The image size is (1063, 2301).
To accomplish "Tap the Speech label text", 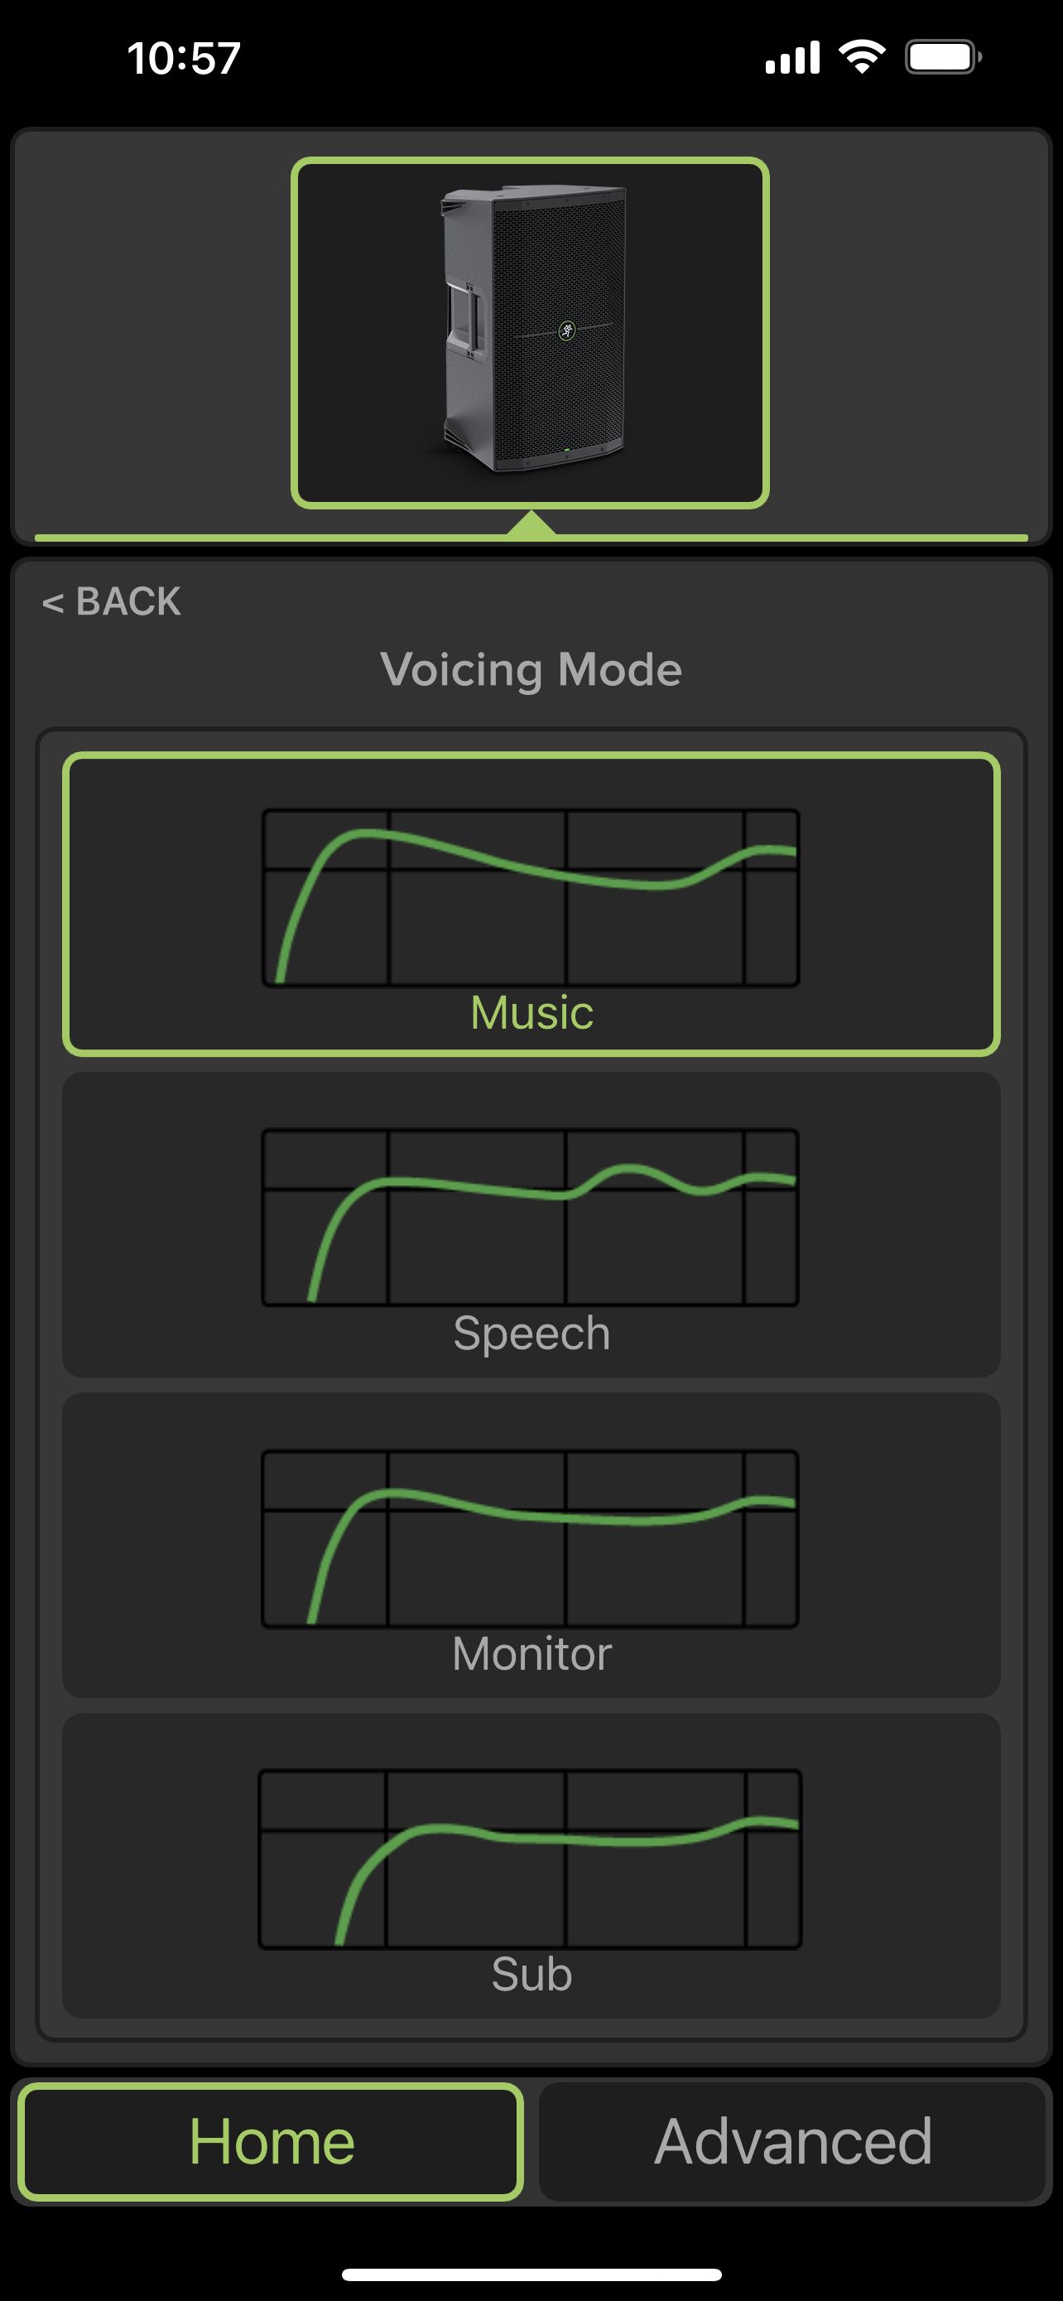I will [532, 1334].
